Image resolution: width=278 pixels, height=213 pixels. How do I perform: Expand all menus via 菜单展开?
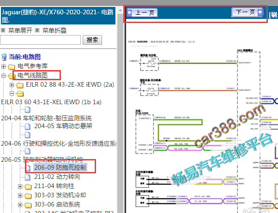(20, 30)
